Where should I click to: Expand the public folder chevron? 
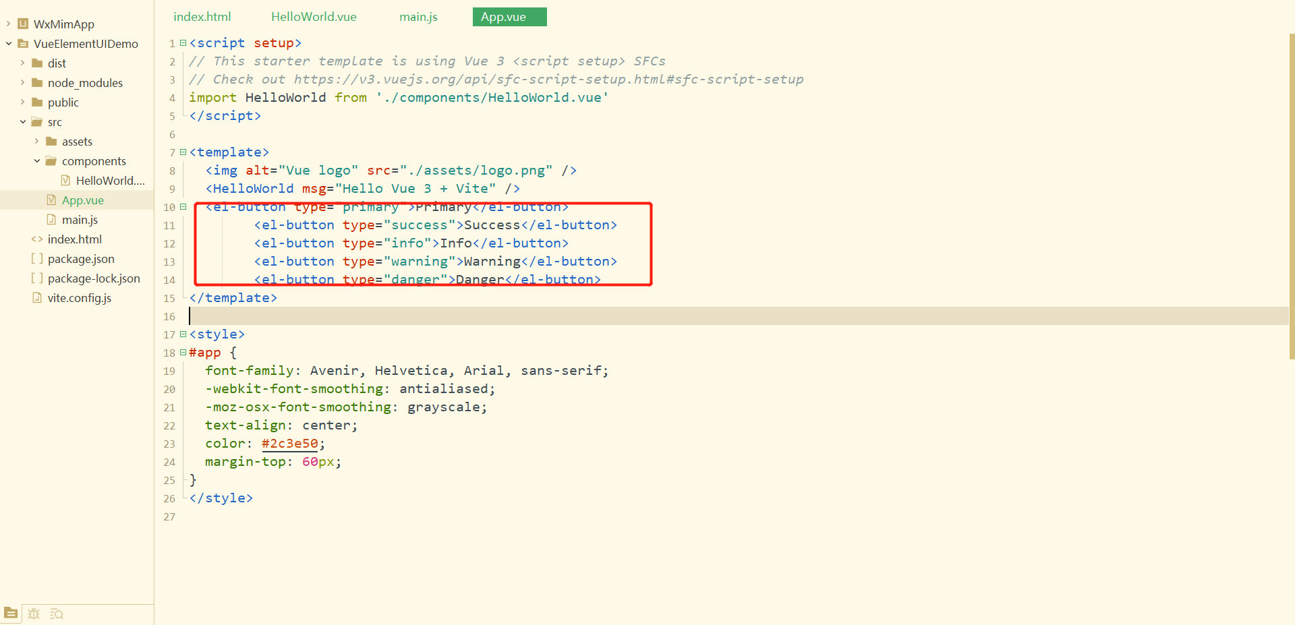[x=22, y=102]
